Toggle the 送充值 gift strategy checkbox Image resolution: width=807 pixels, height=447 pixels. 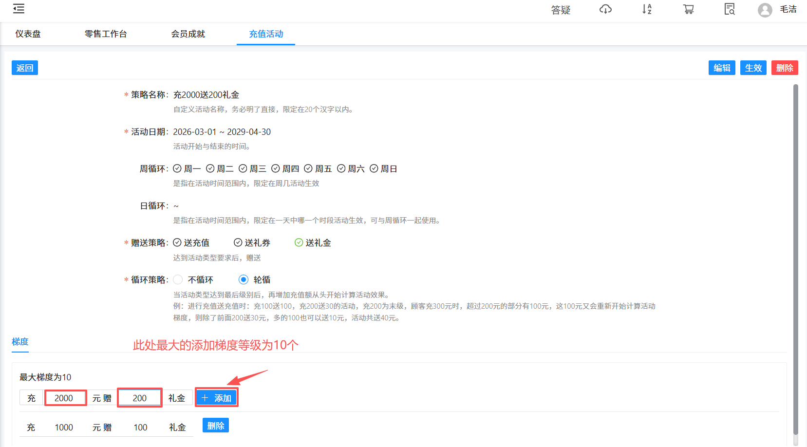click(x=177, y=242)
